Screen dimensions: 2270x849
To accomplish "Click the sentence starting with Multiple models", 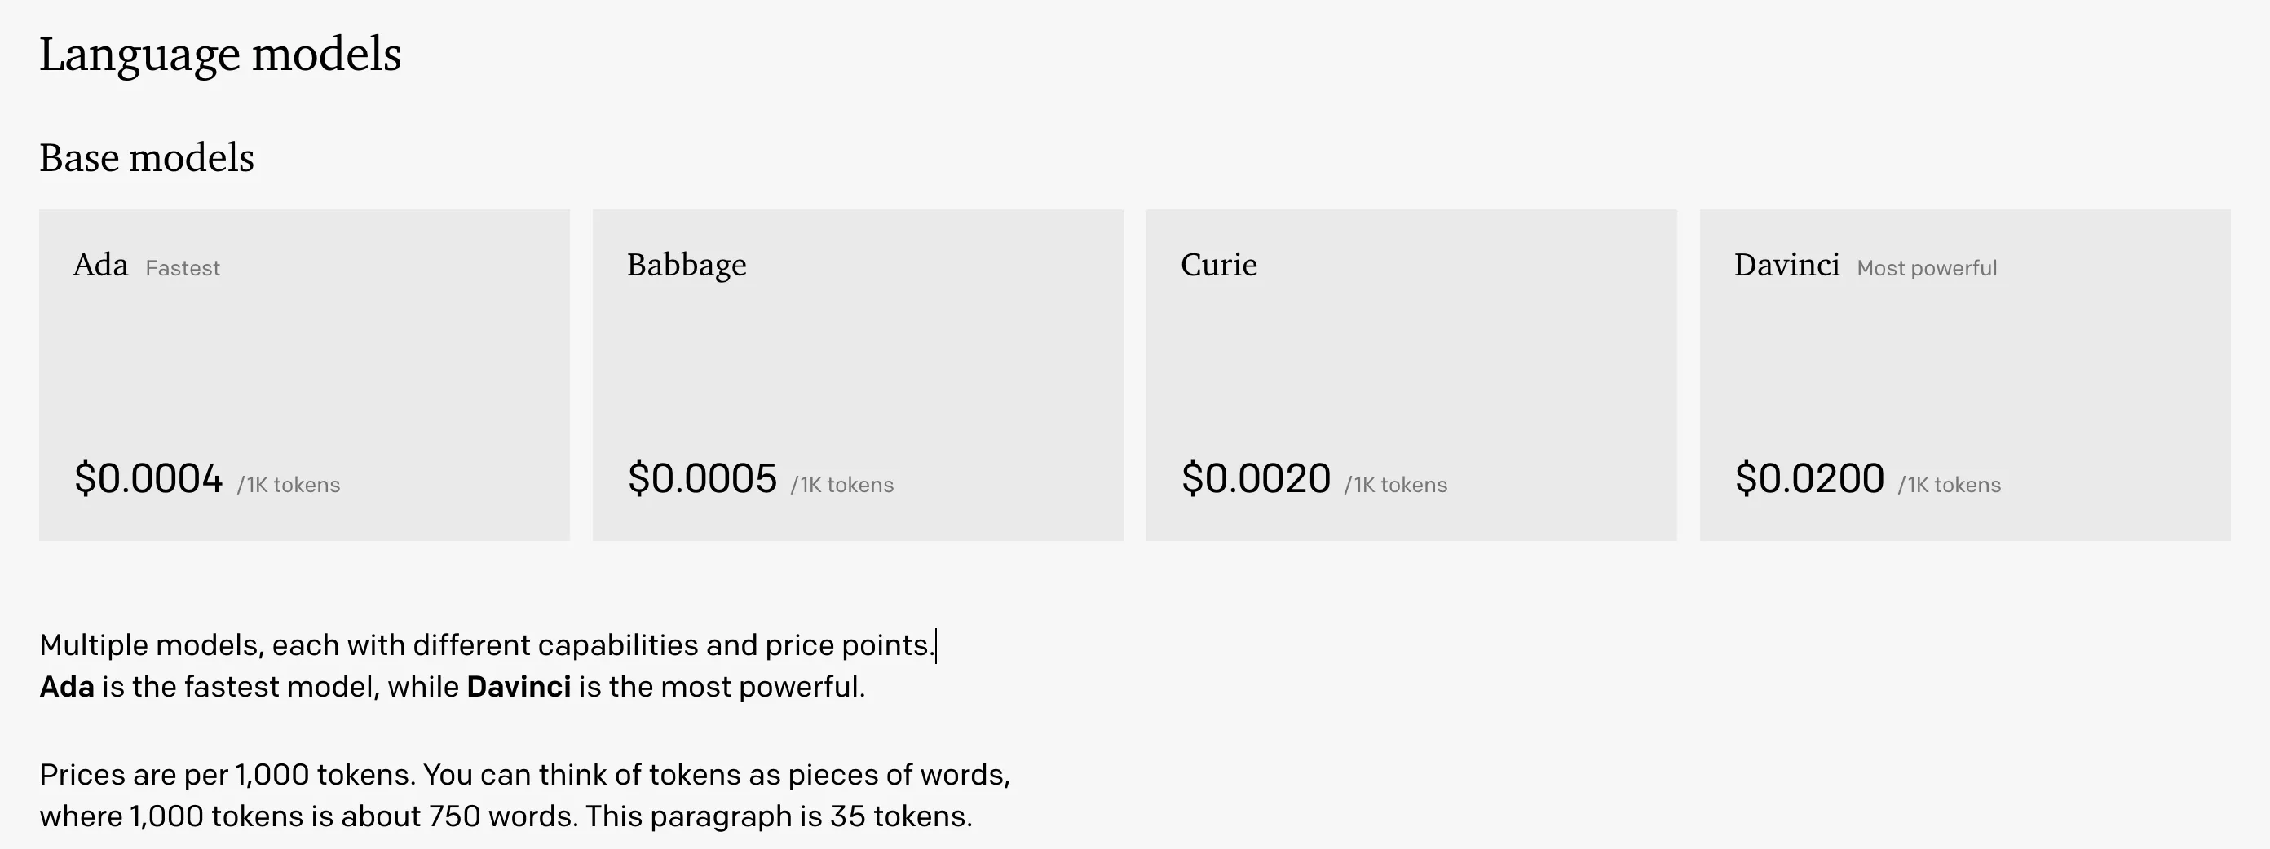I will (487, 645).
